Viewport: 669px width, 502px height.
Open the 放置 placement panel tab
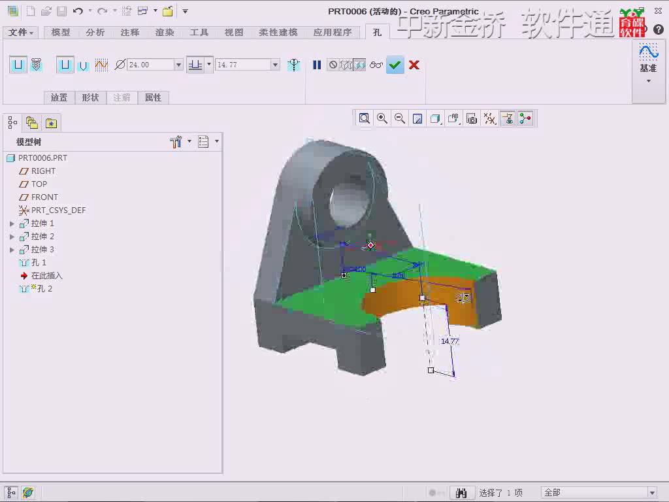click(x=59, y=98)
